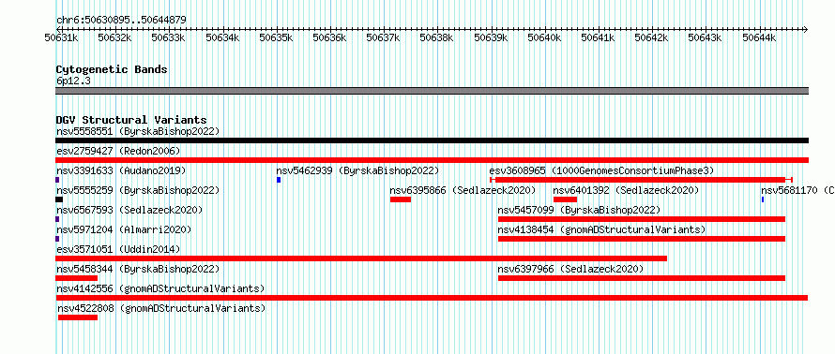
Task: Click the nsv5681170 blue marker
Action: 763,199
